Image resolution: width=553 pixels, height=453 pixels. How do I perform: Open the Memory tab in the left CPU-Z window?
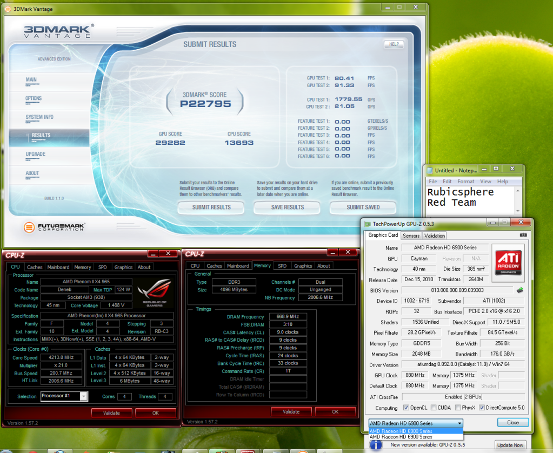(83, 267)
